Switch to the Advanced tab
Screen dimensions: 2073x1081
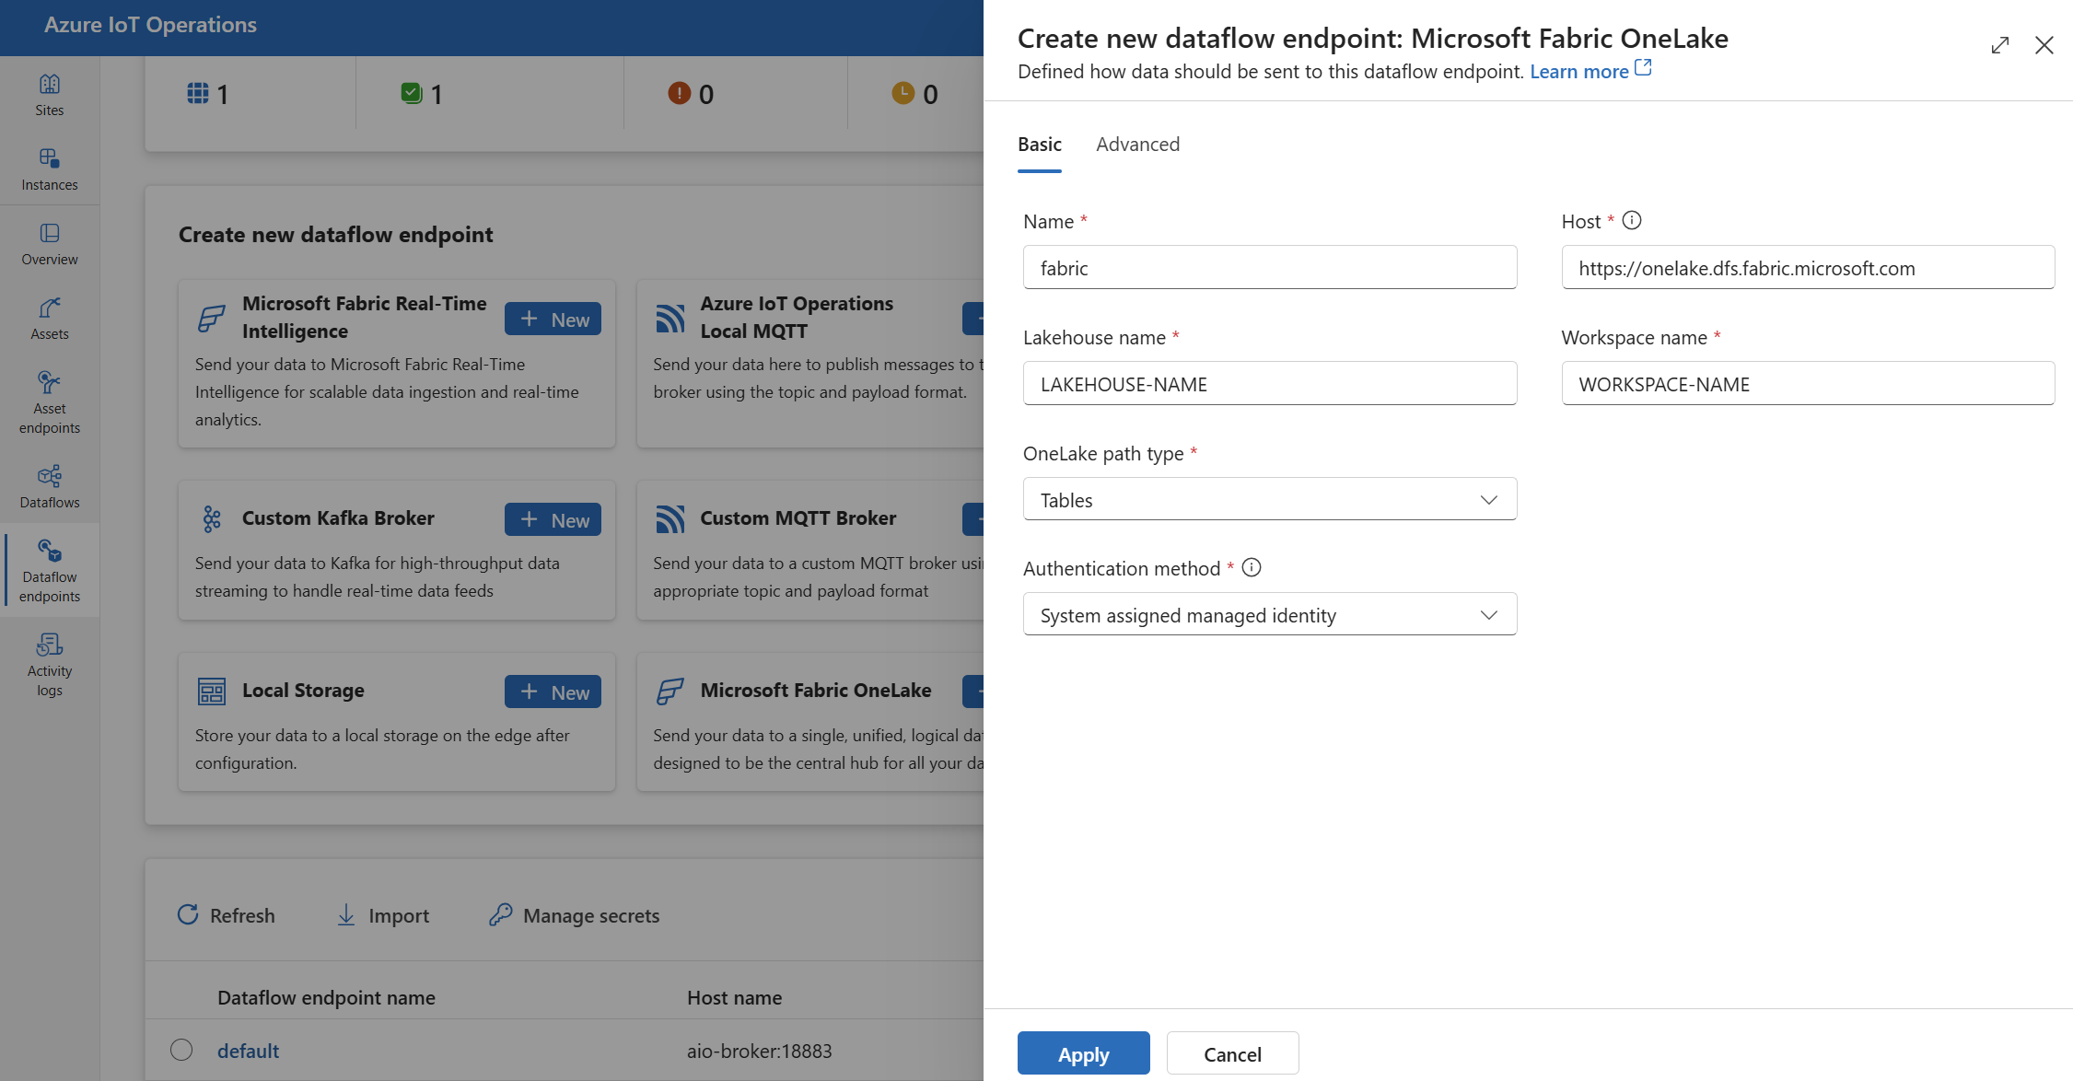coord(1136,143)
